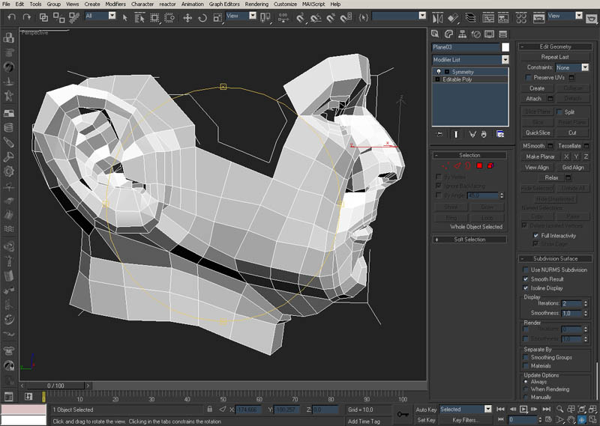The height and width of the screenshot is (426, 600).
Task: Select the Move transform tool
Action: [188, 16]
